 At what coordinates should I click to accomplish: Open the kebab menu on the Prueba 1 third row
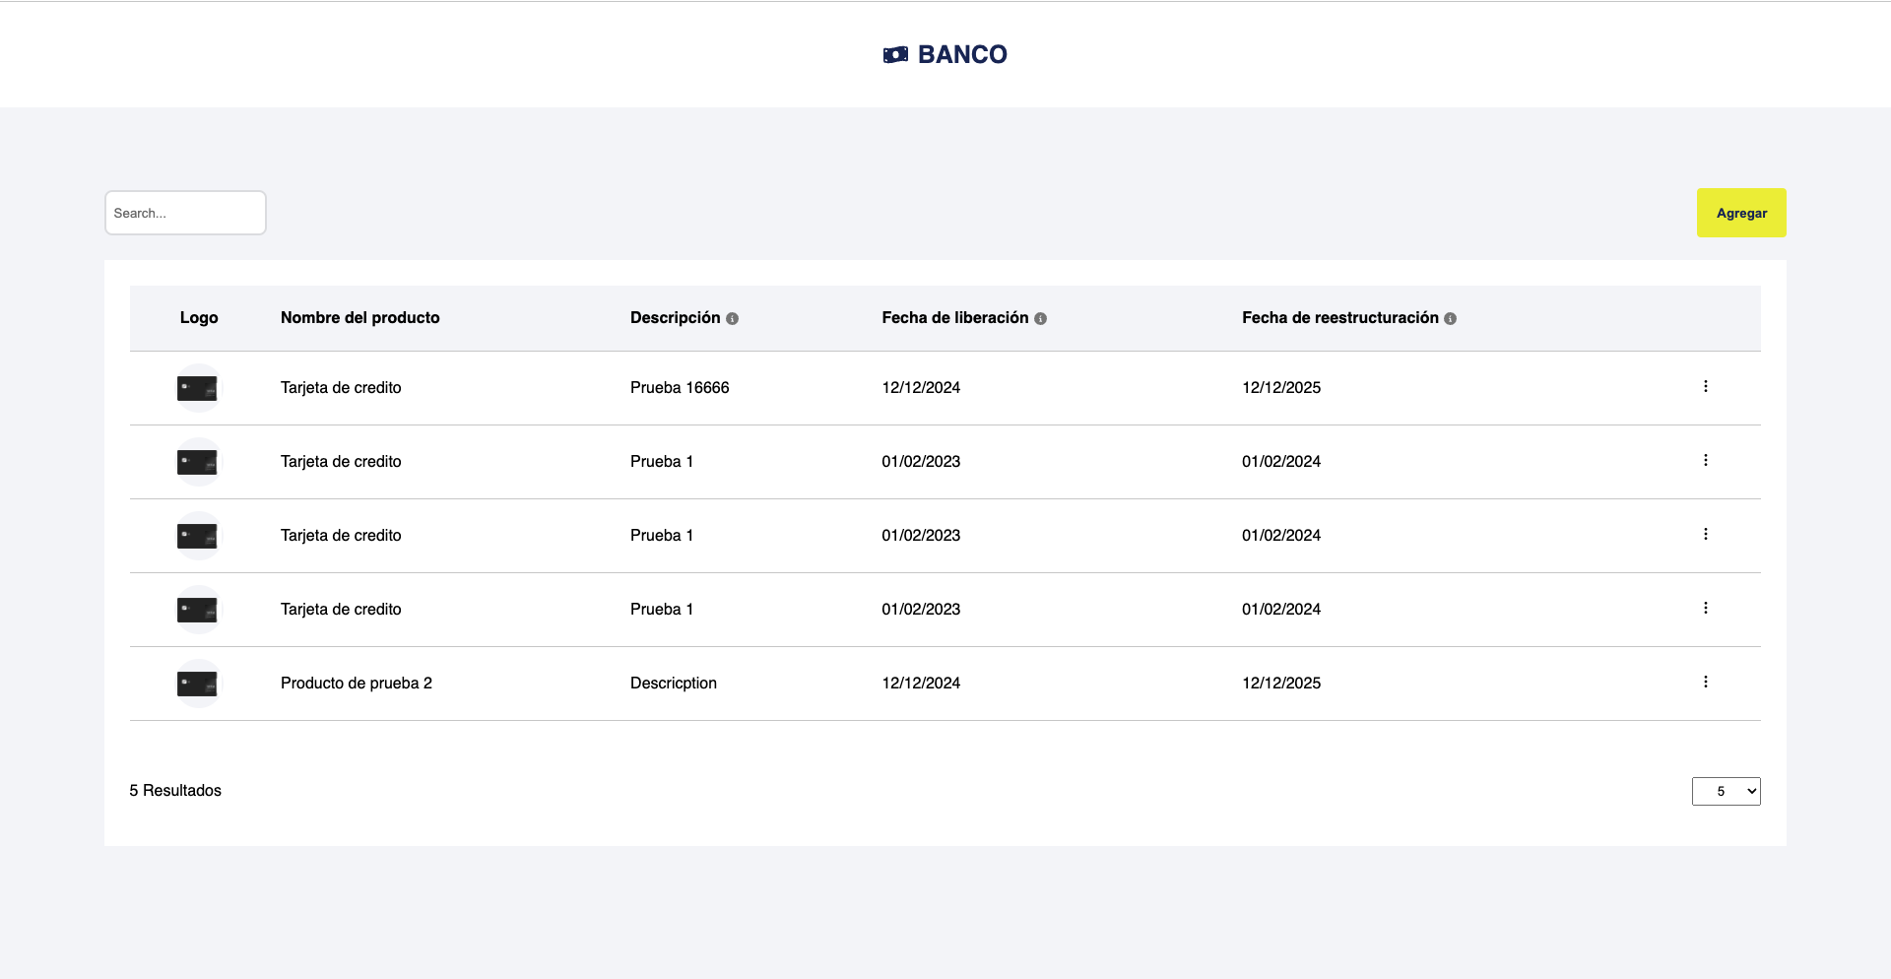coord(1706,535)
